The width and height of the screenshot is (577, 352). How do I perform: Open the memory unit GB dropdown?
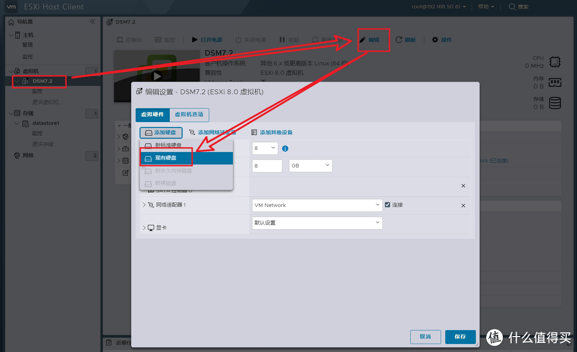(310, 165)
